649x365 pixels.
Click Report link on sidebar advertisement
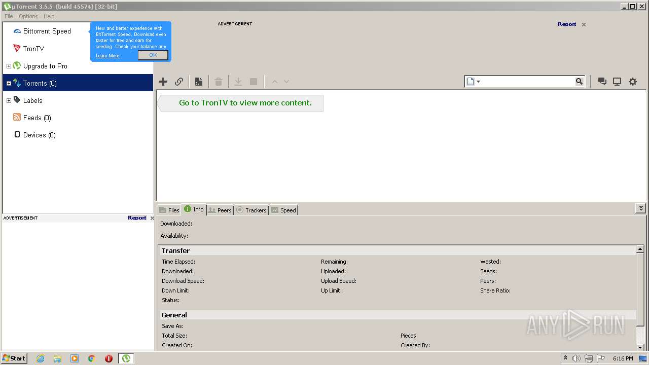(x=137, y=217)
